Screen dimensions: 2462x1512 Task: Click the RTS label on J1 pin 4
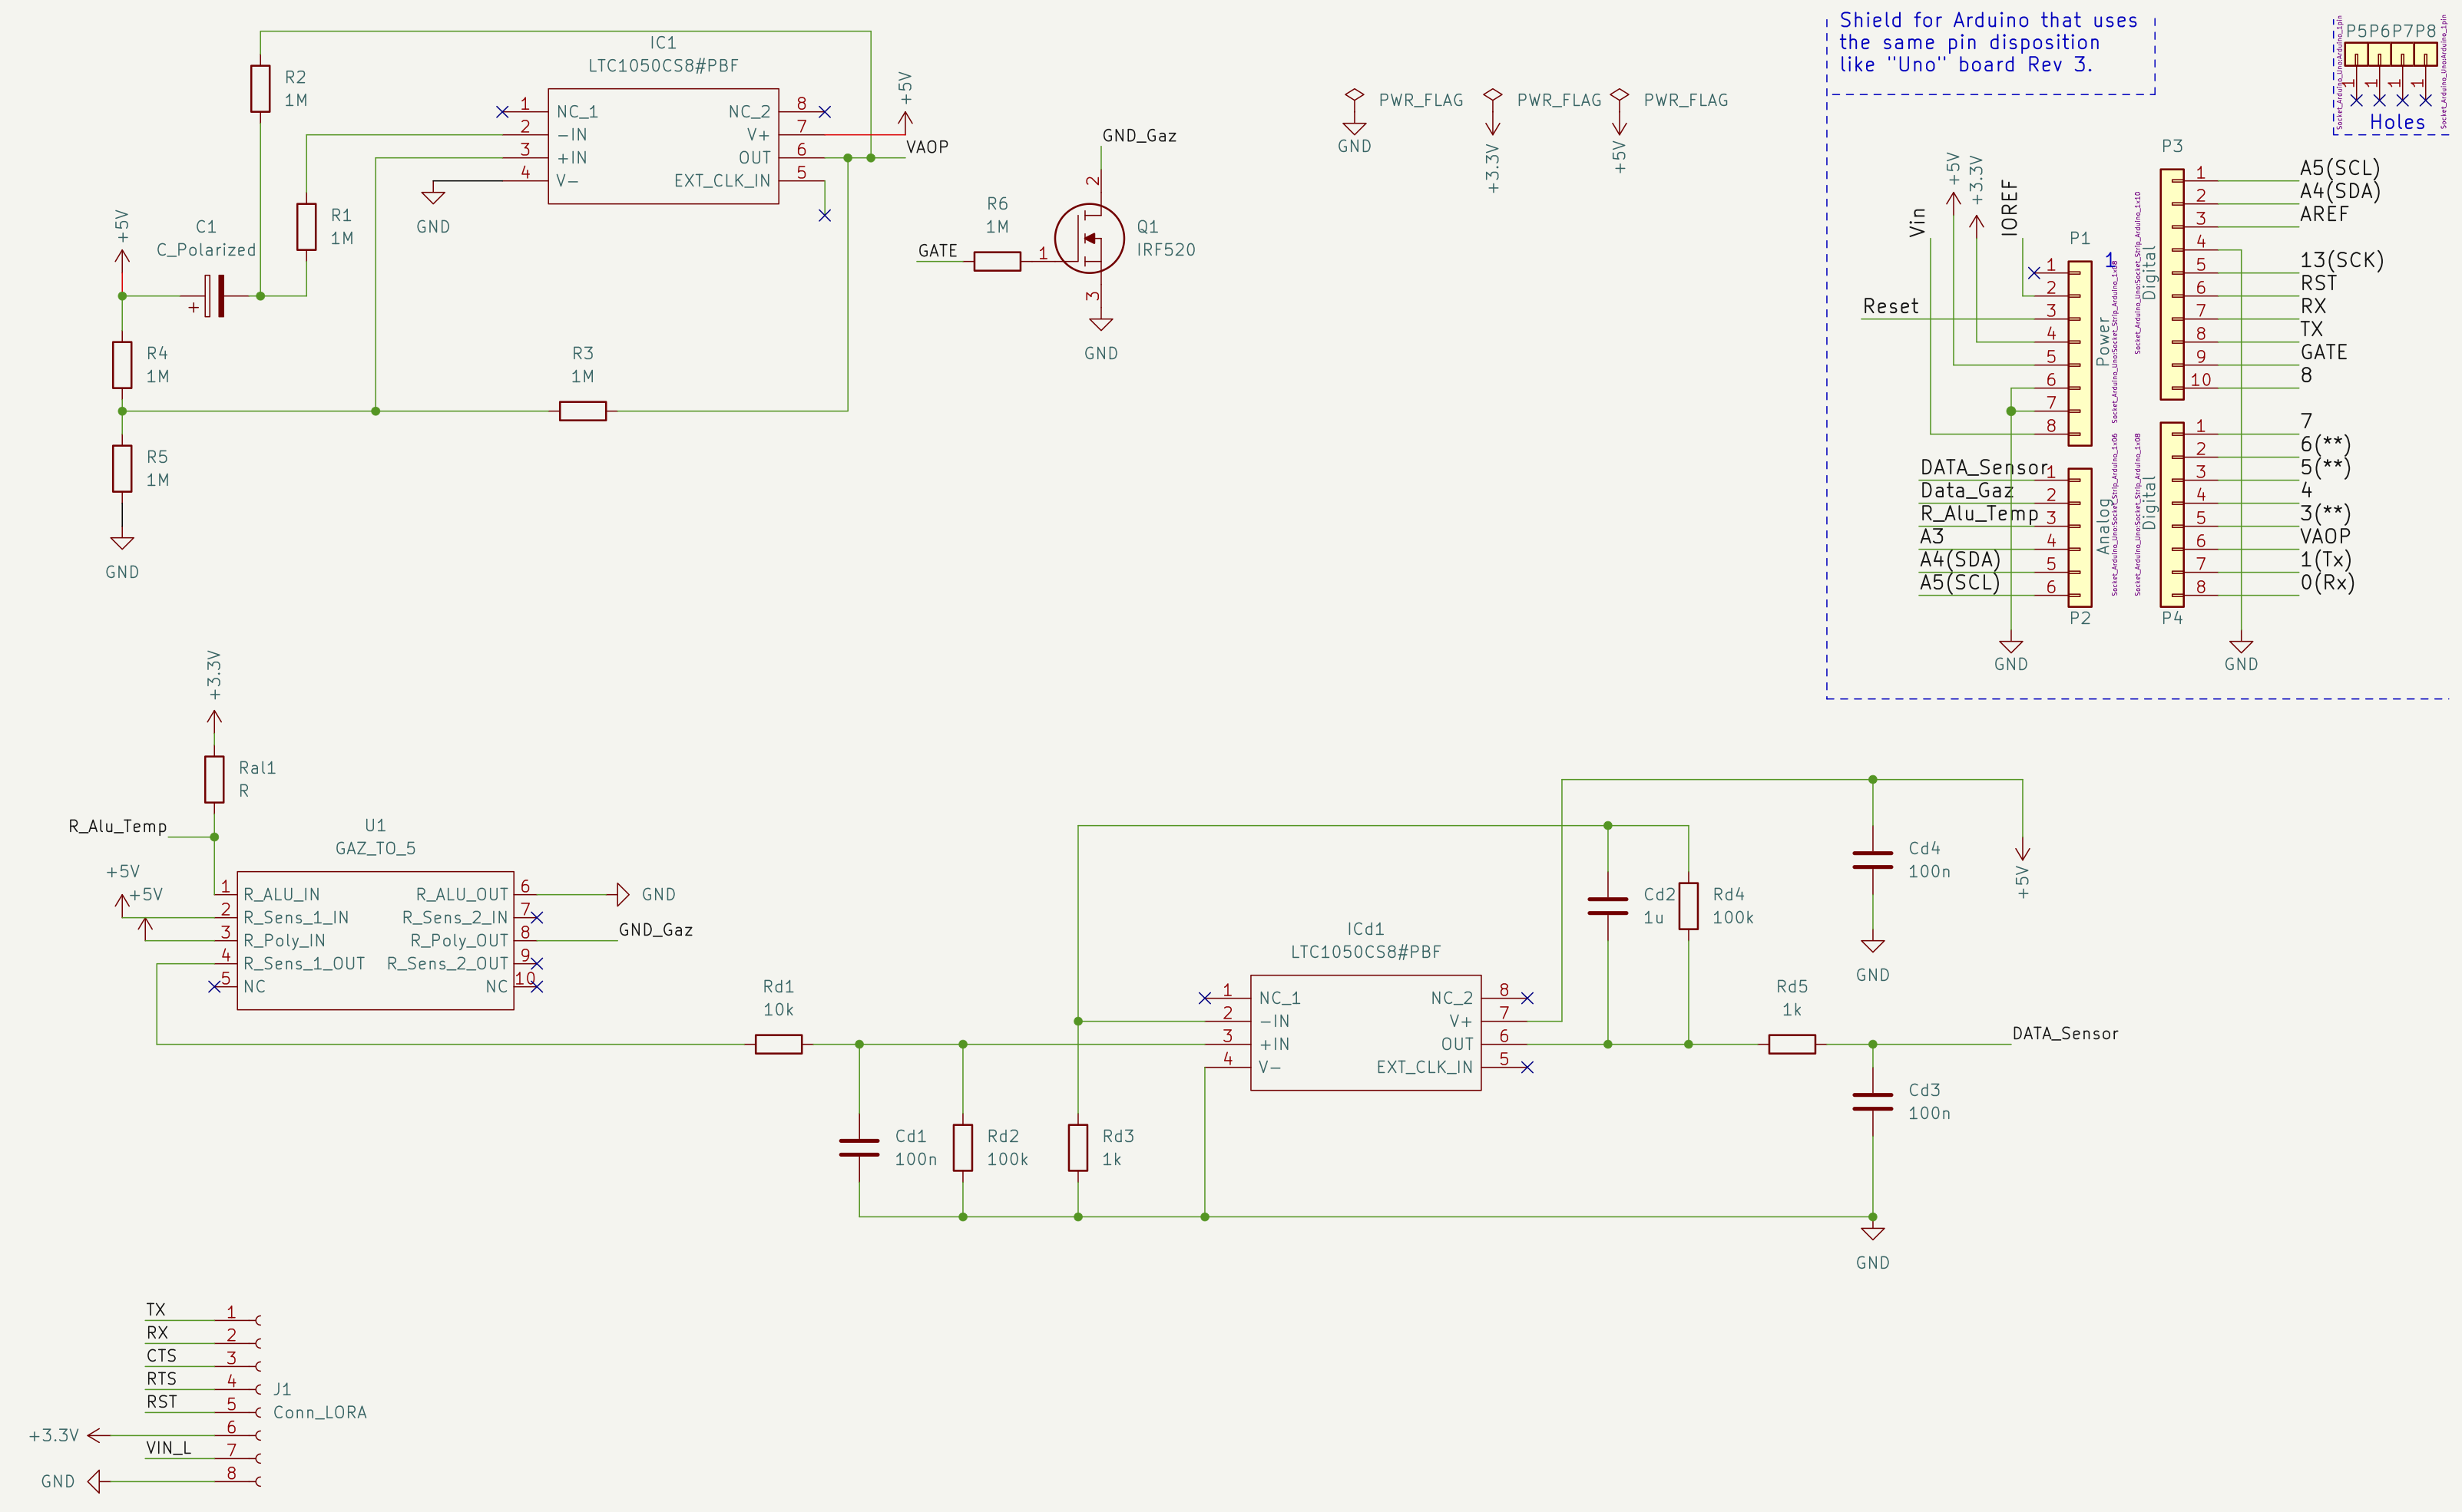(161, 1379)
